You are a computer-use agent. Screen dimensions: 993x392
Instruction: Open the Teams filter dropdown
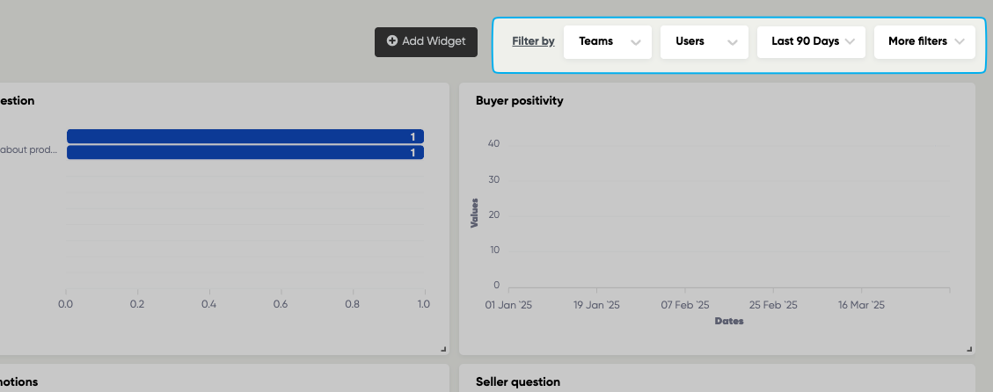click(607, 41)
